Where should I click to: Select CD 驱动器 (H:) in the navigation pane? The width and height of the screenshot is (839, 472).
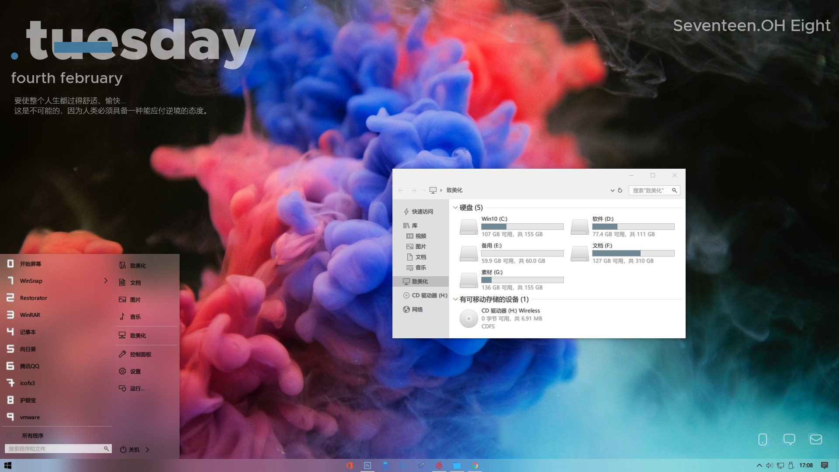[x=420, y=295]
